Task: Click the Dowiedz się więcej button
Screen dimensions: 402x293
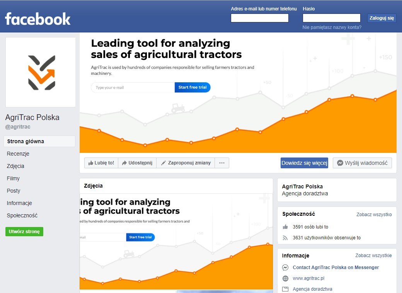Action: click(x=304, y=163)
